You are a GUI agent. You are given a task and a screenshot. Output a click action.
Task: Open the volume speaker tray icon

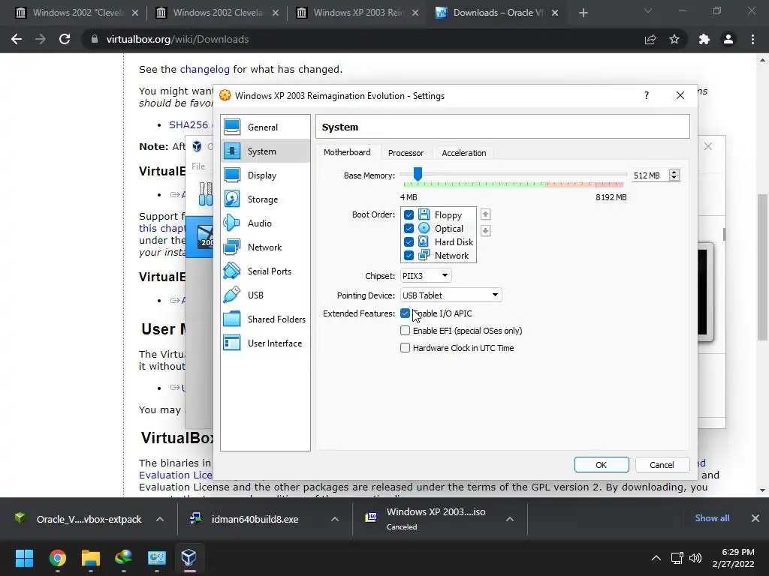(x=695, y=558)
